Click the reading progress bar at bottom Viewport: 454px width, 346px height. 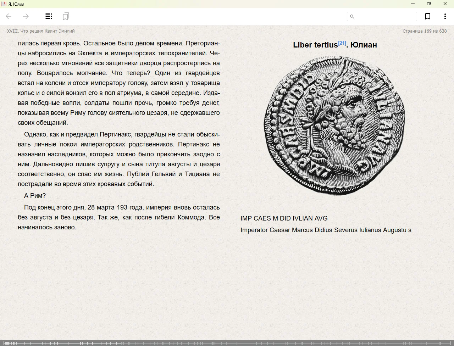[227, 343]
